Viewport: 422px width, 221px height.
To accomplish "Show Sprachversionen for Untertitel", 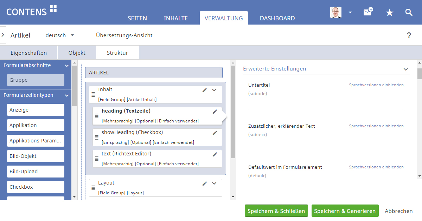I will tap(376, 85).
